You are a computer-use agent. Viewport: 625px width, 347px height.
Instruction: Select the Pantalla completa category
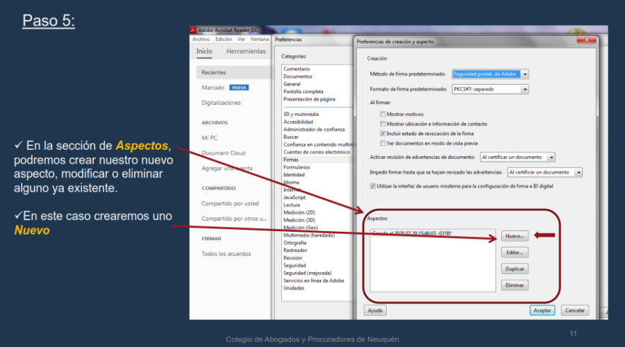point(303,92)
